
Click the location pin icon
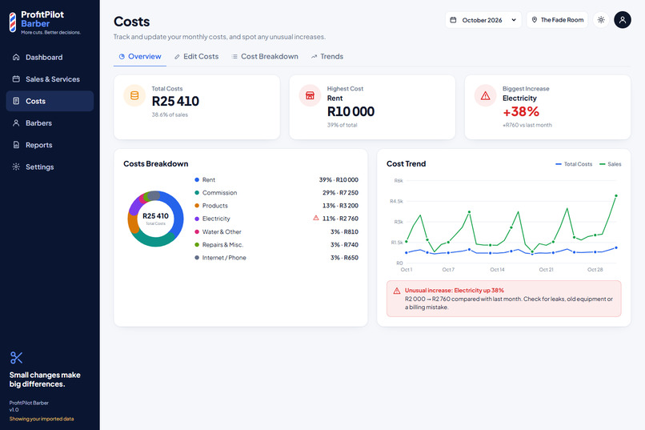point(534,20)
